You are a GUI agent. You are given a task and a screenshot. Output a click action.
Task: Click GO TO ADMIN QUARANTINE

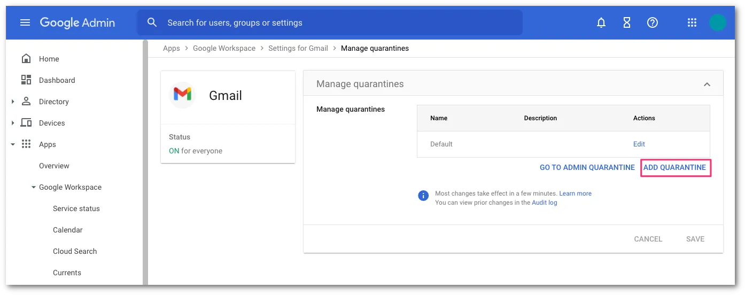tap(587, 167)
